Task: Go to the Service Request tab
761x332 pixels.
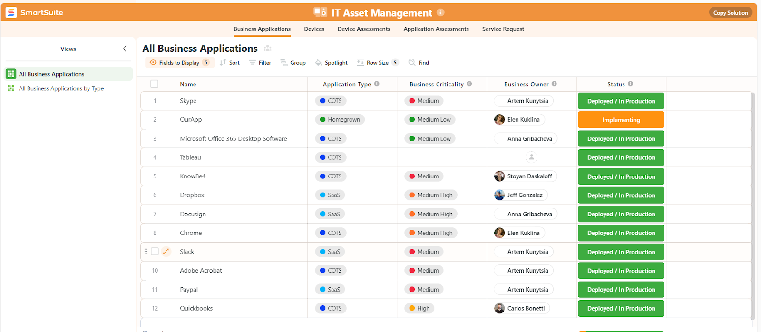Action: 503,29
